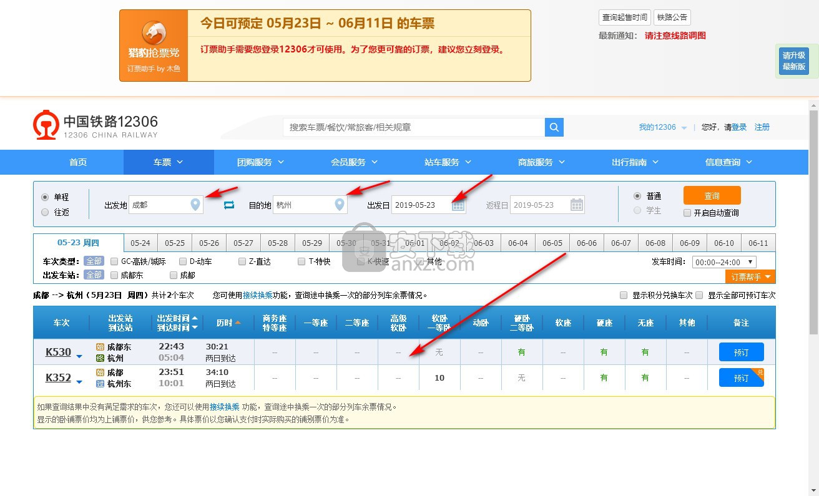Check the T-特快 train type

click(302, 261)
